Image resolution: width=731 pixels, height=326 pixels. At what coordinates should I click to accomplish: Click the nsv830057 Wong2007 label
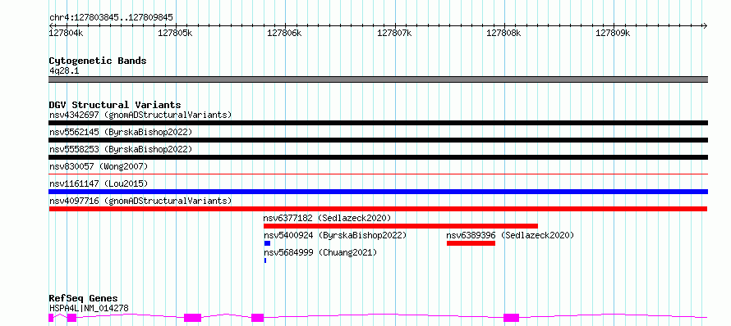click(x=99, y=166)
